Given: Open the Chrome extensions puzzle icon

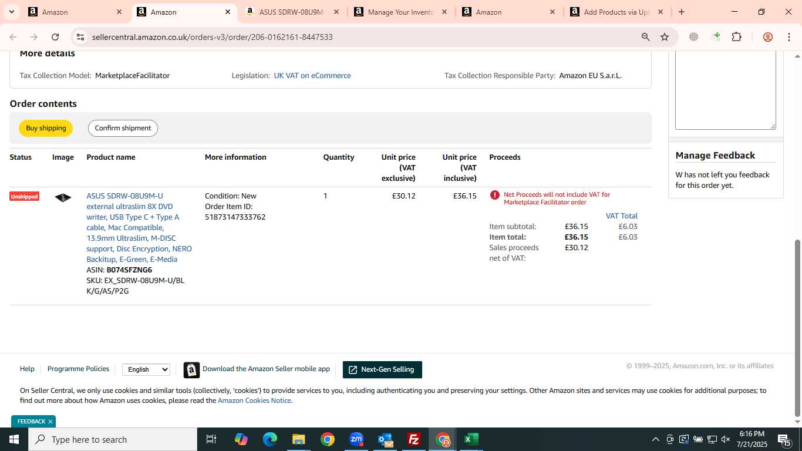Looking at the screenshot, I should [736, 37].
